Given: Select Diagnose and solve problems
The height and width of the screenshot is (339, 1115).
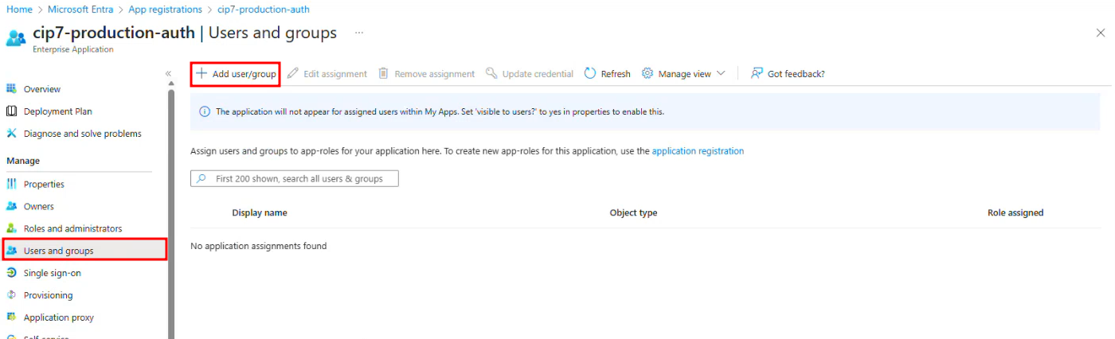Looking at the screenshot, I should (x=83, y=134).
